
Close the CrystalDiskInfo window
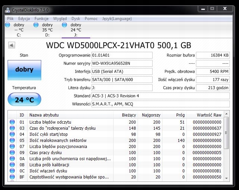point(225,9)
